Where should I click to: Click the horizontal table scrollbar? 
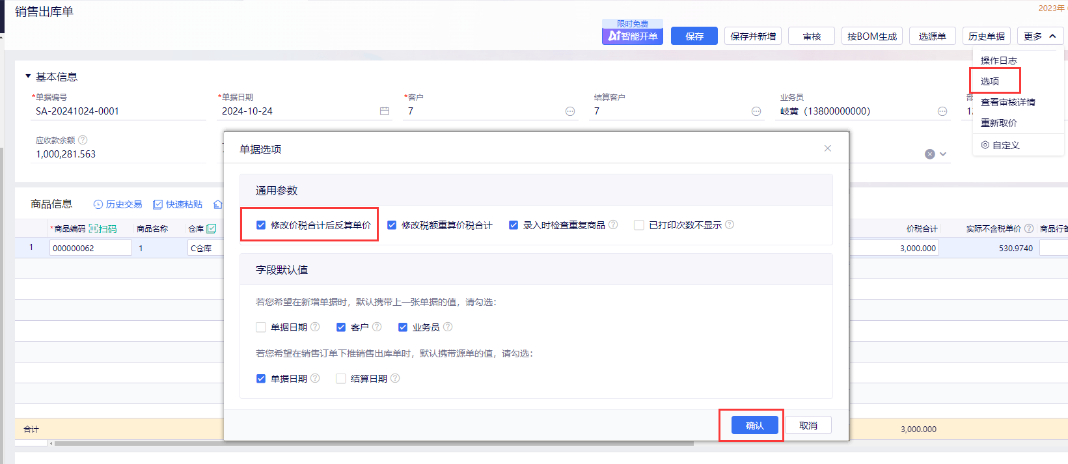coord(374,444)
